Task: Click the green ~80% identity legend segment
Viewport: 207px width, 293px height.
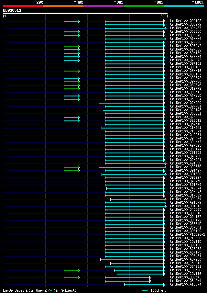Action: tap(144, 6)
